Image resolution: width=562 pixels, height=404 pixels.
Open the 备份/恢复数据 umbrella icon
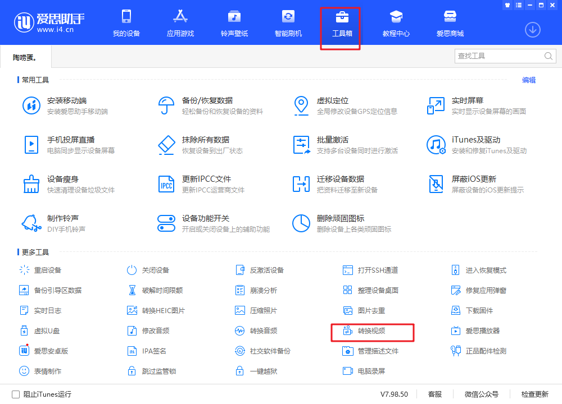coord(166,105)
